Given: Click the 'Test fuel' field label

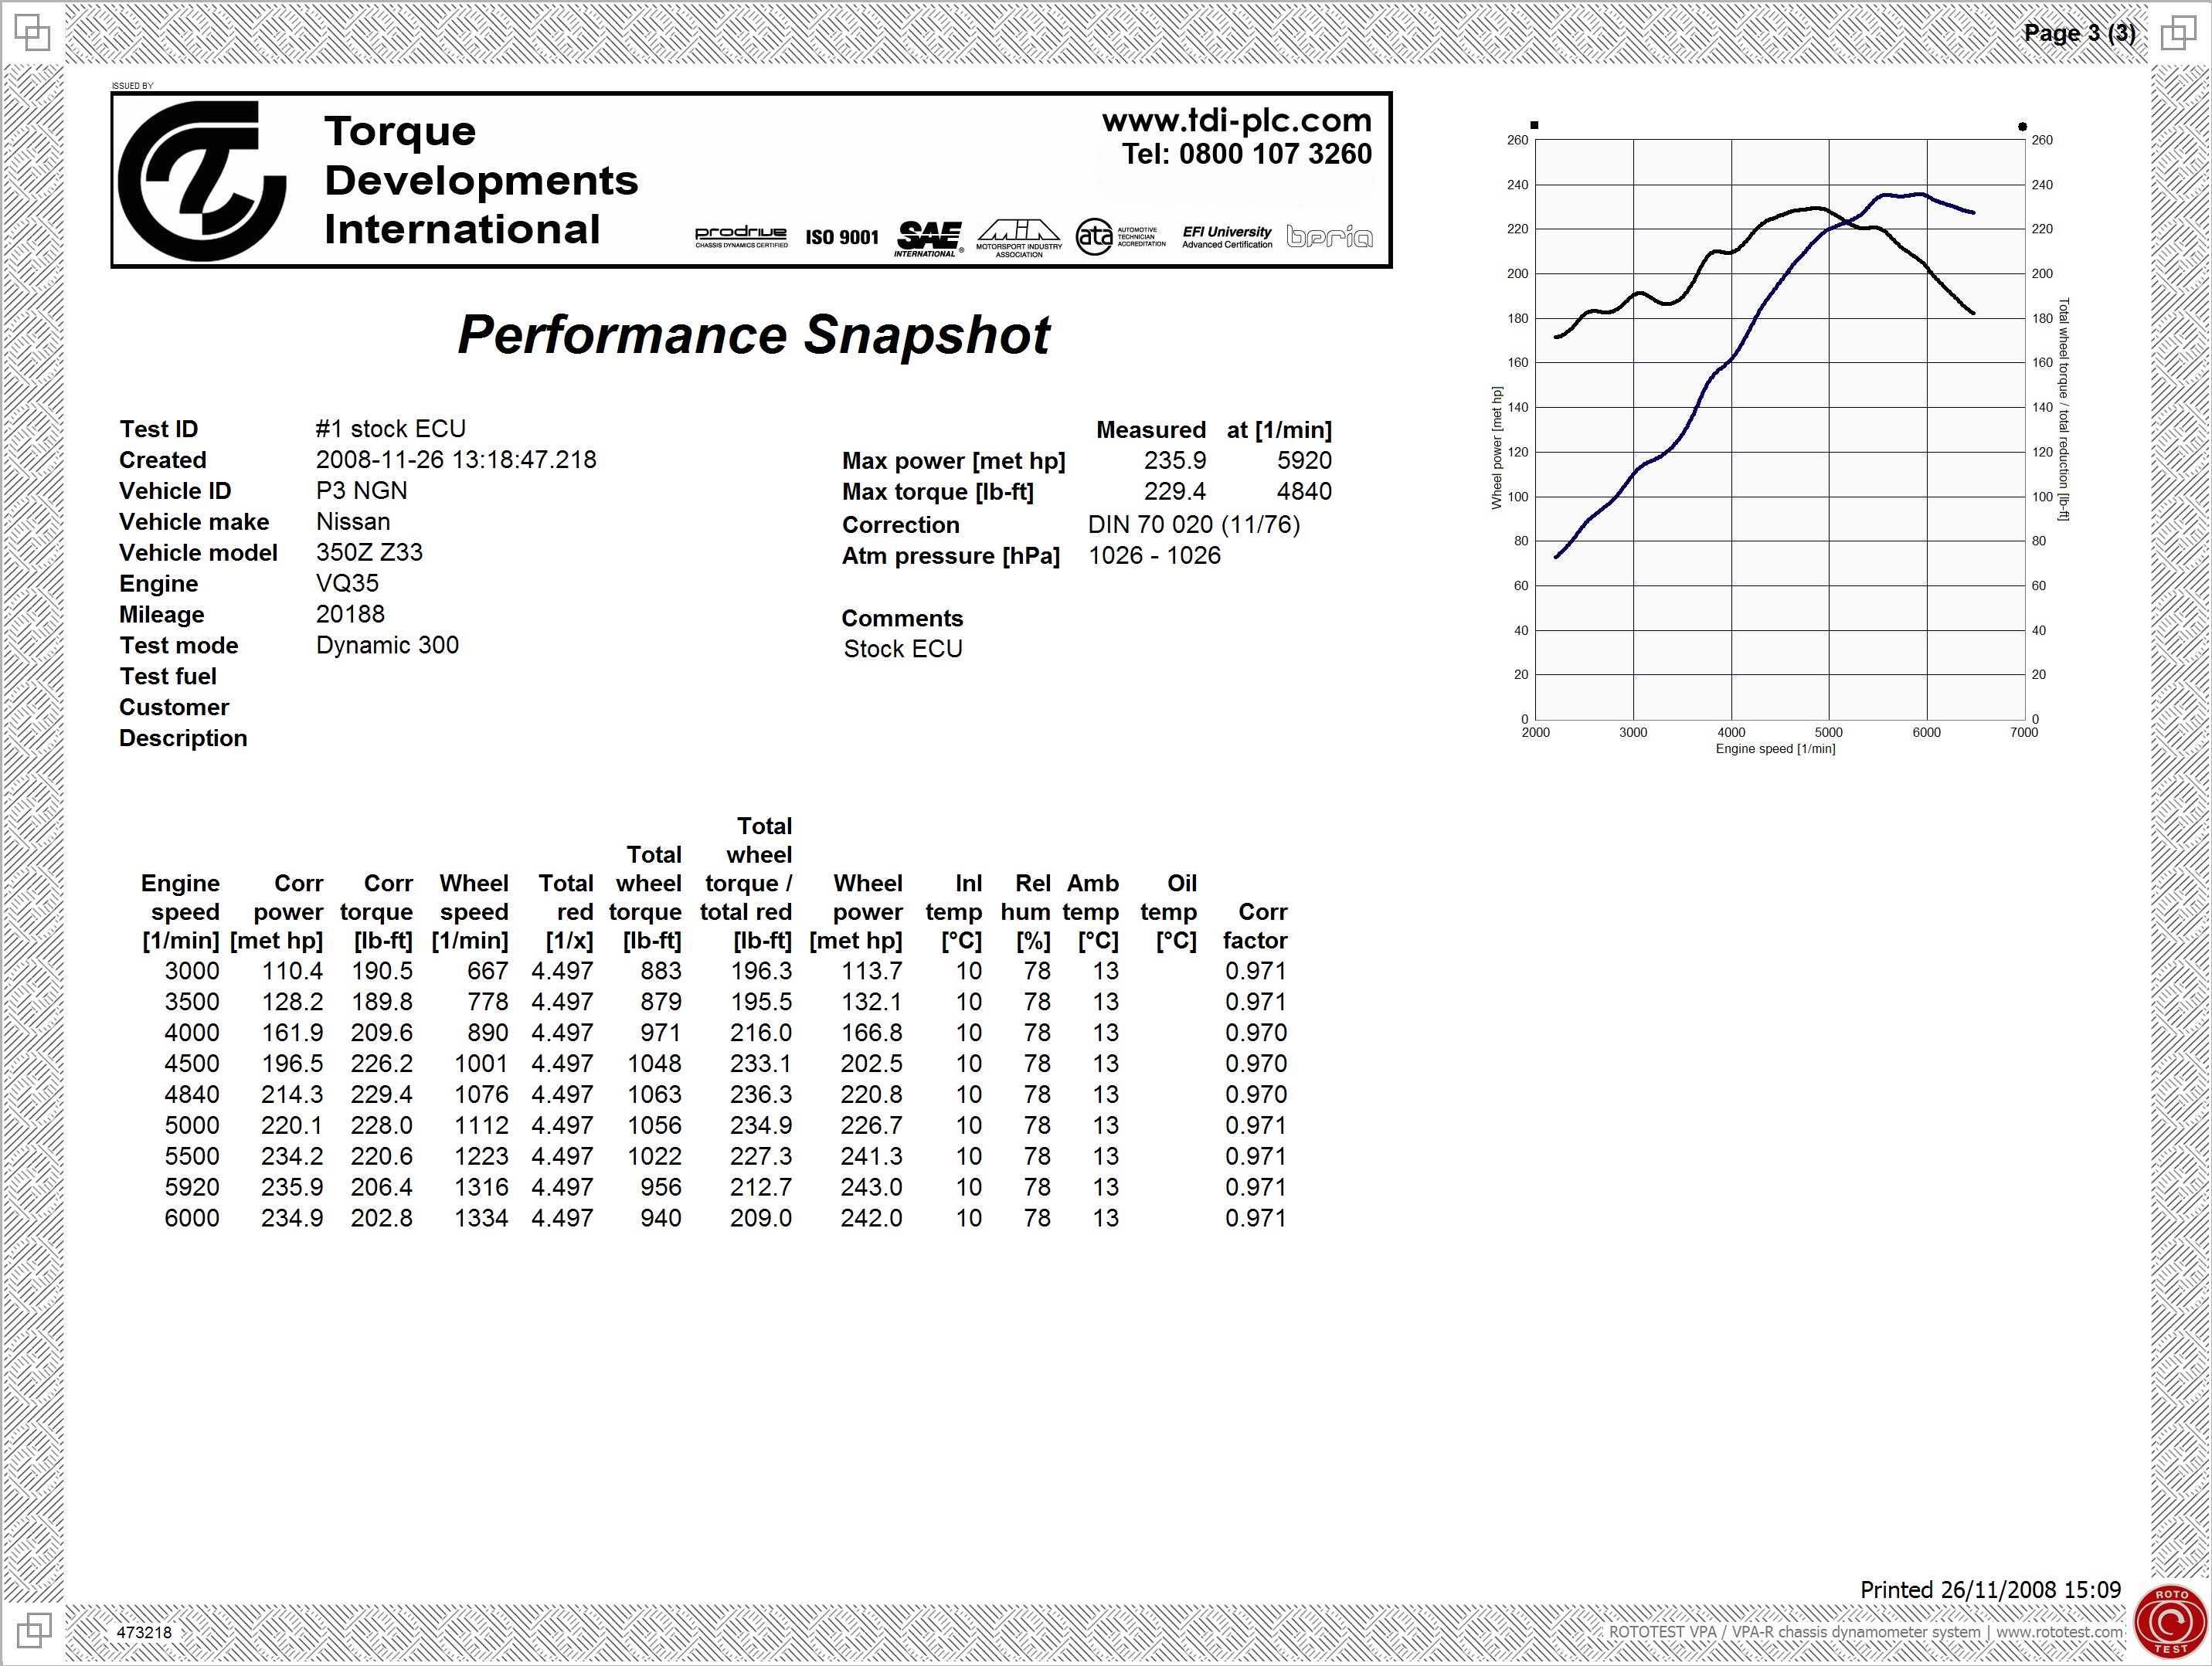Looking at the screenshot, I should coord(168,677).
